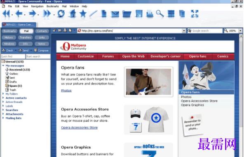
Task: Open the address bar dropdown arrow
Action: click(184, 31)
